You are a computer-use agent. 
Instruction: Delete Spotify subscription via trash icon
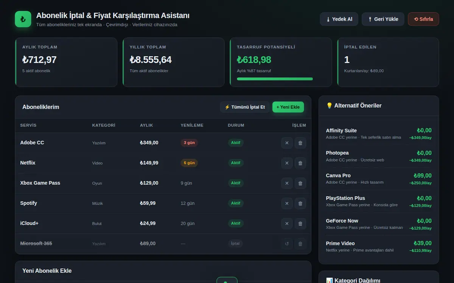[x=300, y=203]
